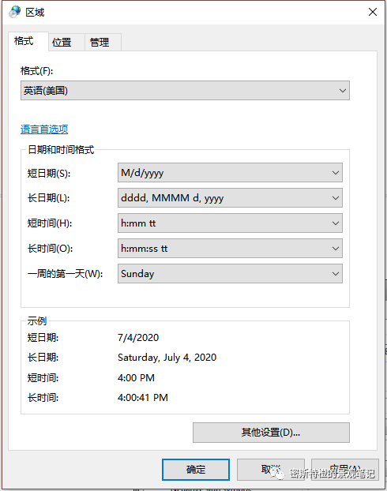Switch to the 位置 tab
The width and height of the screenshot is (387, 491).
tap(66, 43)
